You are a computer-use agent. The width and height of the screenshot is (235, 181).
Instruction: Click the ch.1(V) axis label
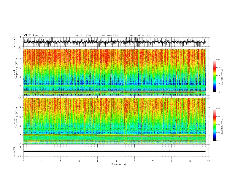tap(14, 42)
